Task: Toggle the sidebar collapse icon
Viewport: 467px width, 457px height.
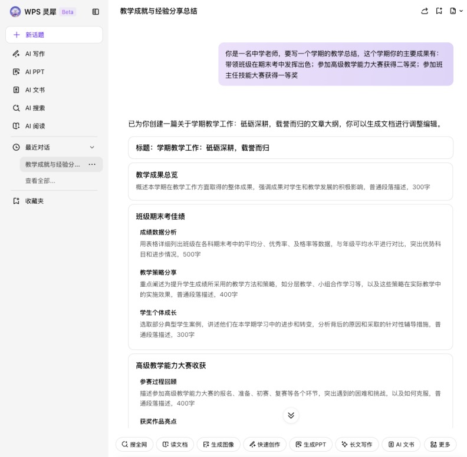Action: pos(96,12)
